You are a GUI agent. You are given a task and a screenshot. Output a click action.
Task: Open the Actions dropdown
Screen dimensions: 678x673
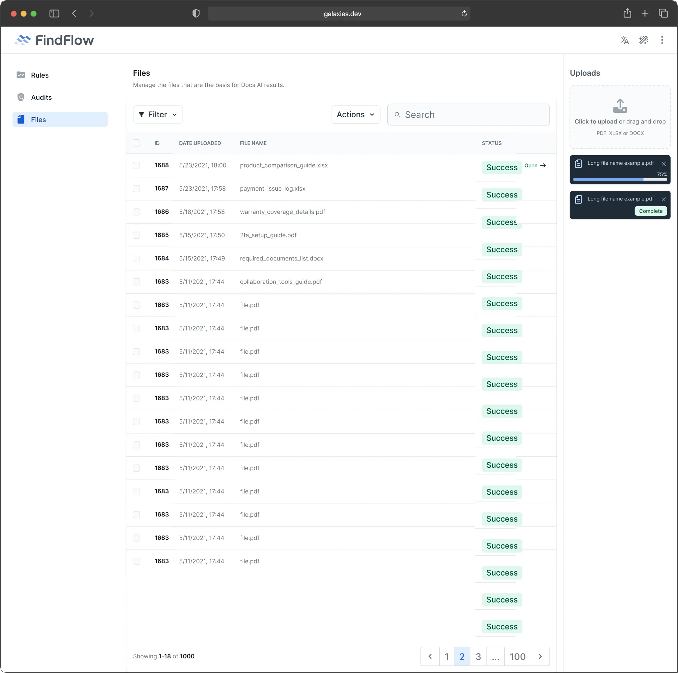pos(356,115)
